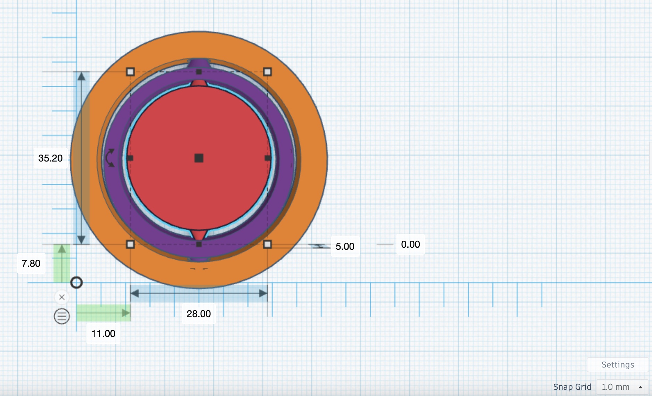Click the ruler options menu icon
This screenshot has height=396, width=652.
(x=62, y=316)
